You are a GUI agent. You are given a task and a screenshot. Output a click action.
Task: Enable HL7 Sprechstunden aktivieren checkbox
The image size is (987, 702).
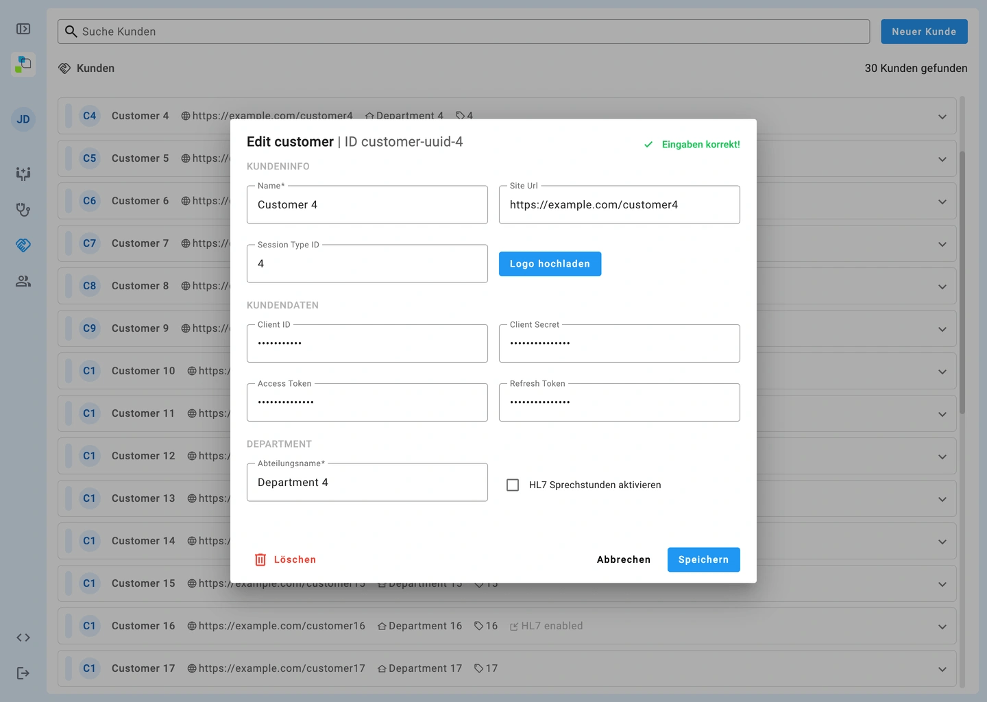coord(513,485)
